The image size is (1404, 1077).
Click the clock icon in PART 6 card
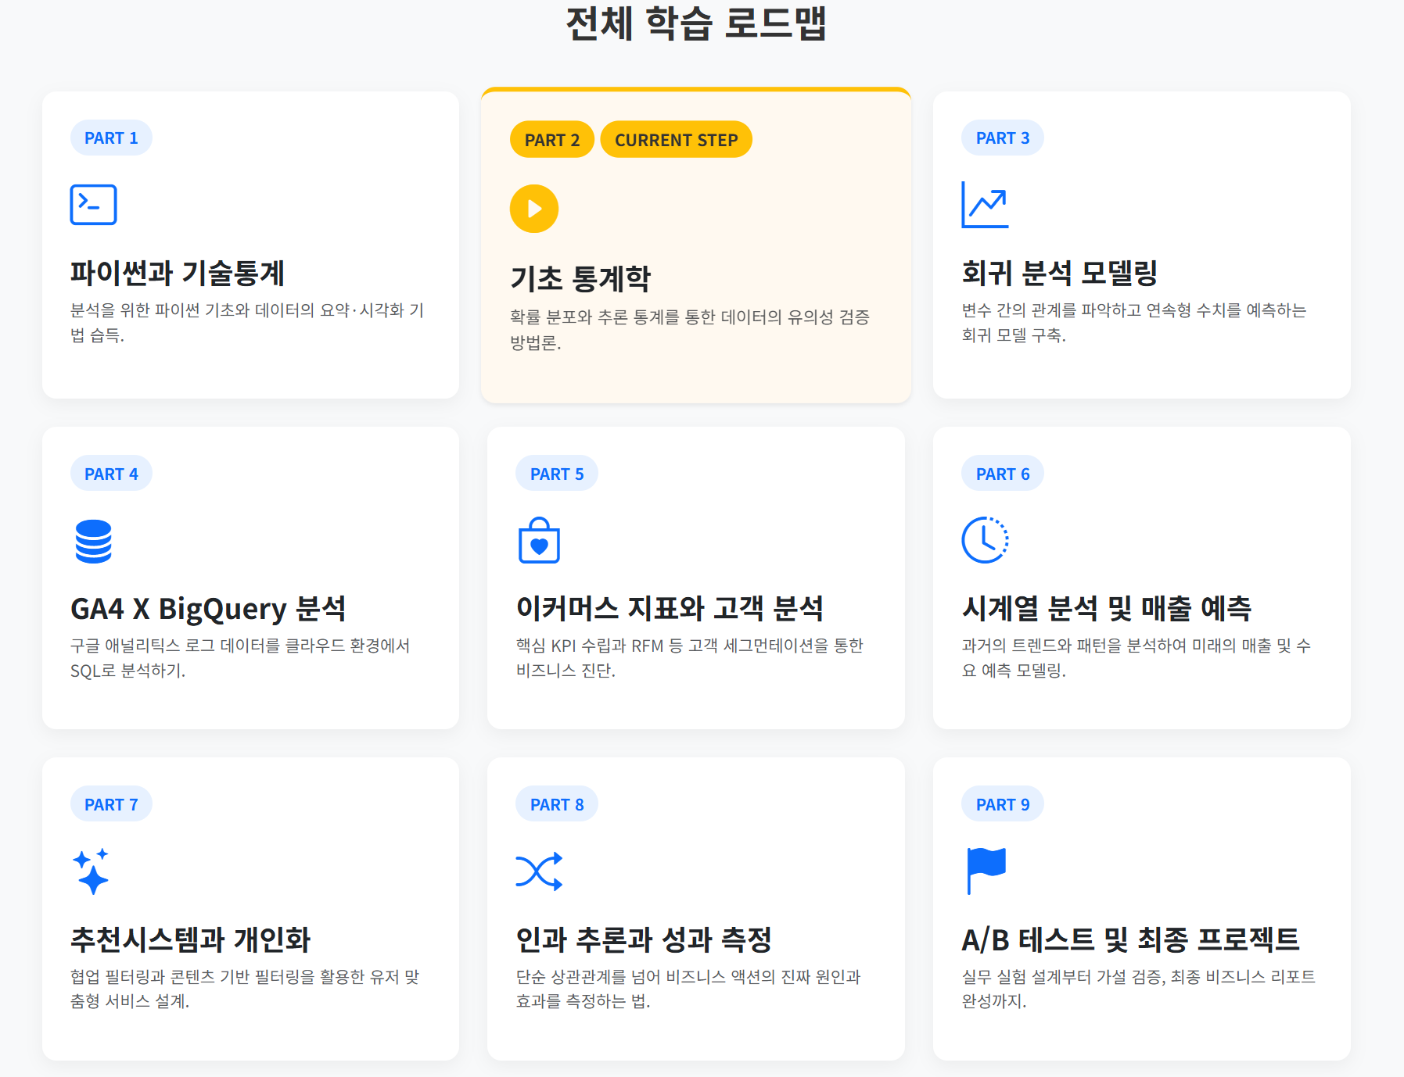click(985, 540)
